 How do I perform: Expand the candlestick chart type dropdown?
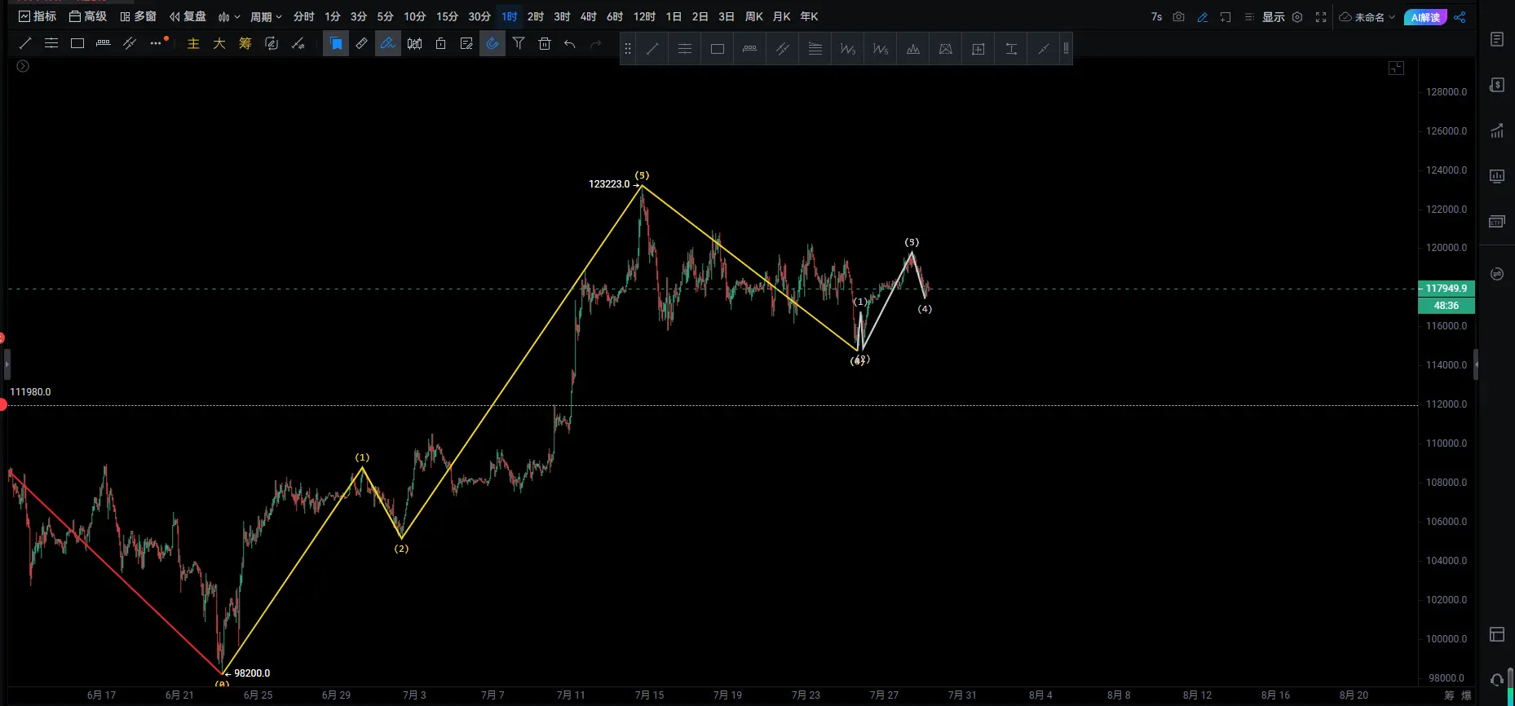pos(229,16)
